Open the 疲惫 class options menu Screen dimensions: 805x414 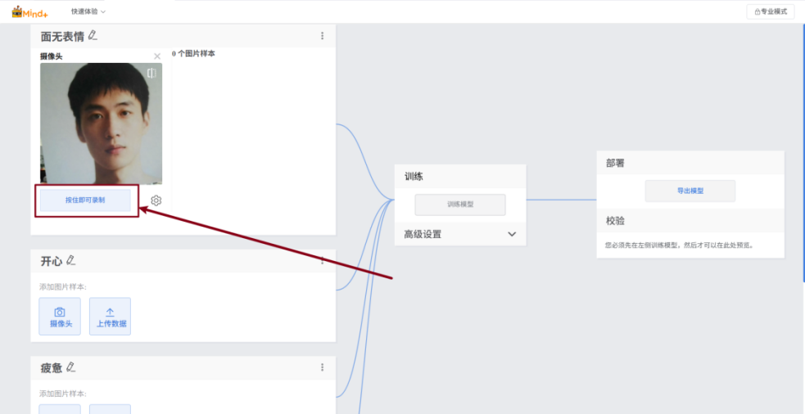(323, 367)
